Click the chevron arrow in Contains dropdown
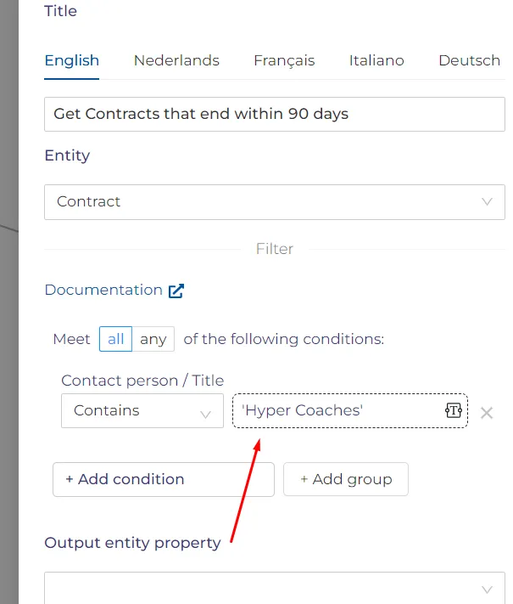 point(206,415)
